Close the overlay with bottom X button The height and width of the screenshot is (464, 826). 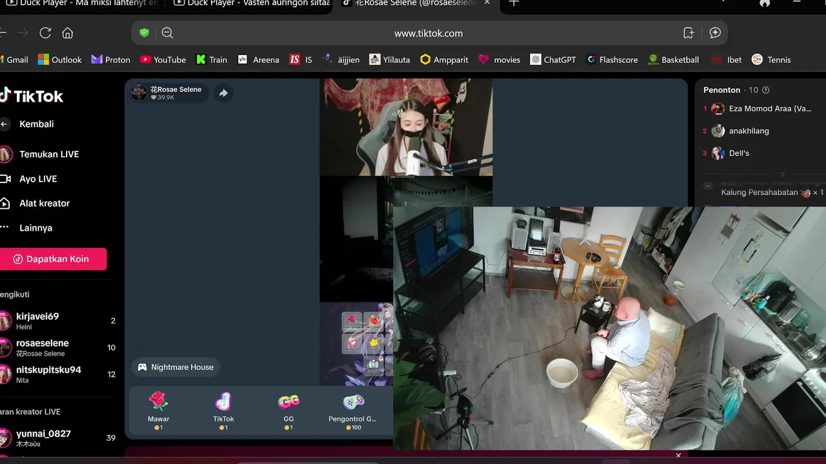[678, 455]
